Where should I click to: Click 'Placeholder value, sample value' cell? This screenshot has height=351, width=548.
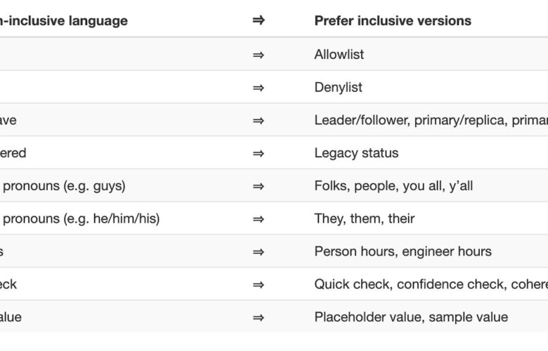(411, 317)
